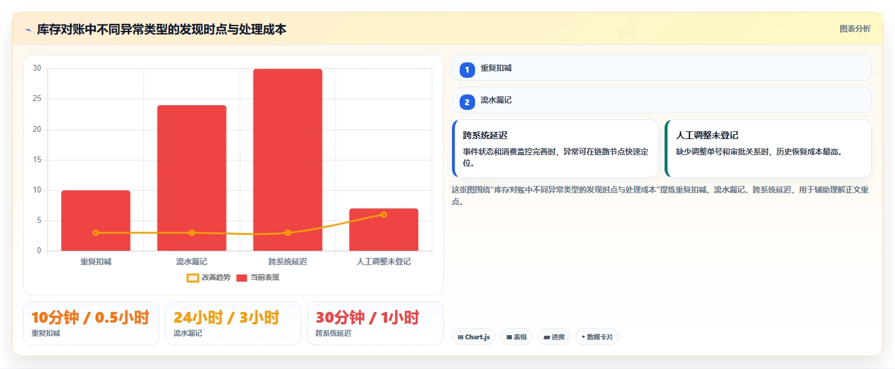Image resolution: width=895 pixels, height=369 pixels.
Task: Click the 30分钟 / 1小时 stat card
Action: pyautogui.click(x=375, y=323)
